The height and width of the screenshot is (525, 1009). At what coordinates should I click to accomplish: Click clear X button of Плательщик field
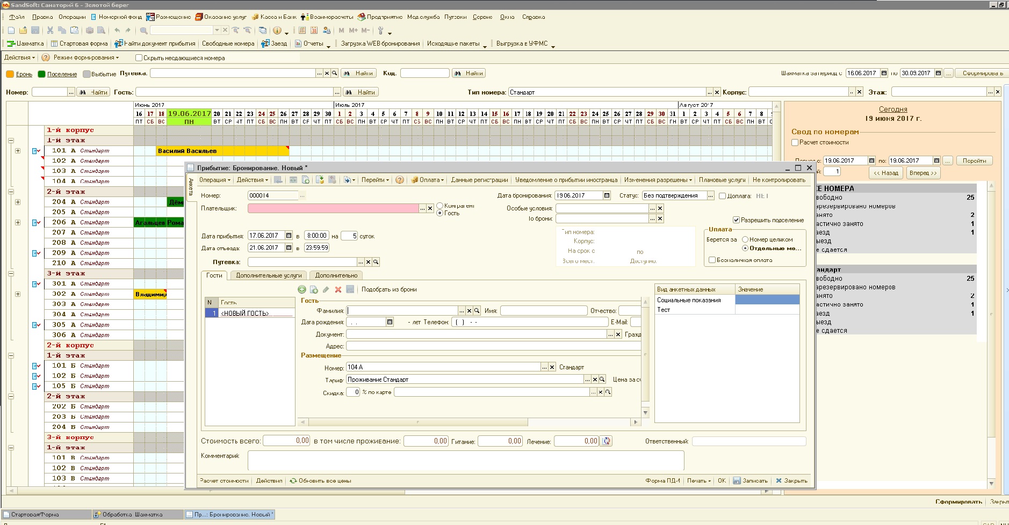coord(430,209)
